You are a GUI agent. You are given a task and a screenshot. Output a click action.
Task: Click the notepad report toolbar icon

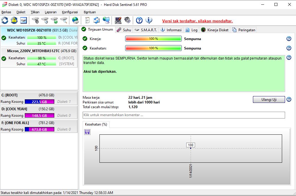pos(87,20)
